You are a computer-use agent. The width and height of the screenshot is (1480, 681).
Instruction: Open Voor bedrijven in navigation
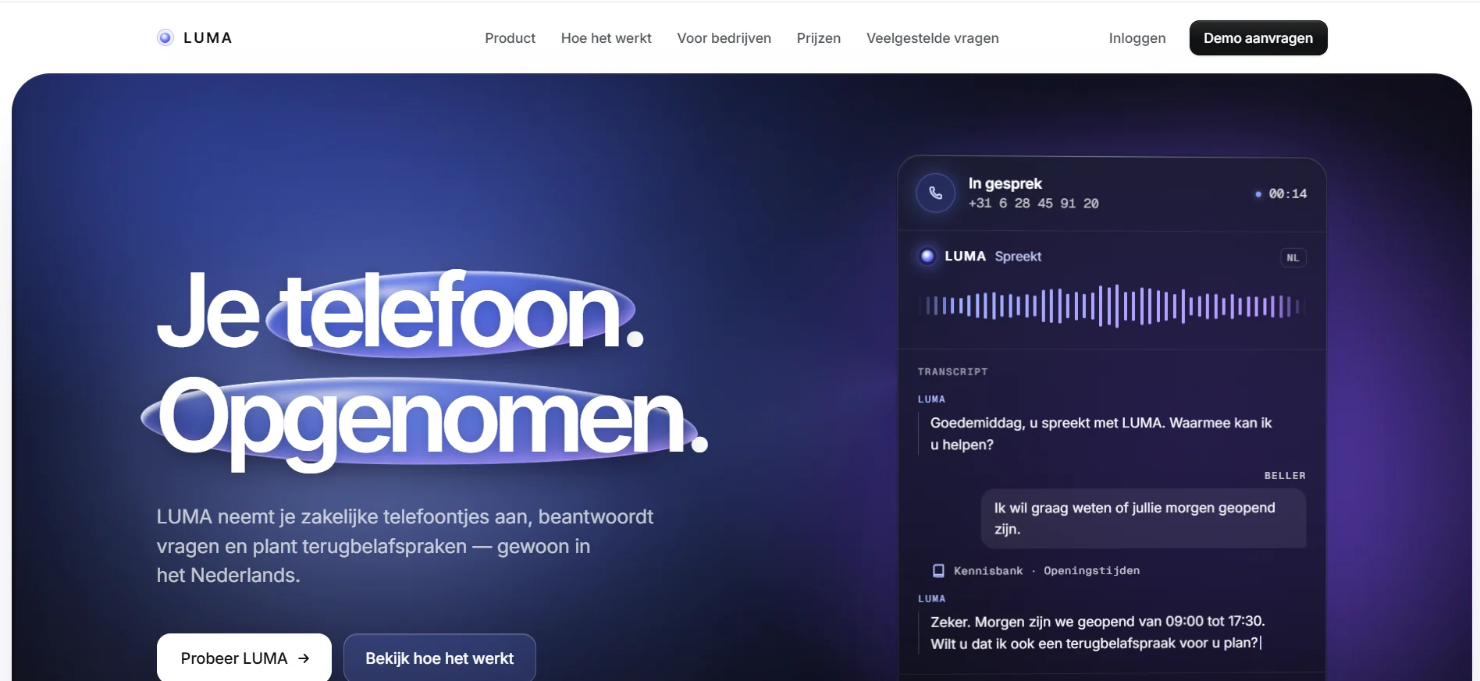[x=724, y=38]
